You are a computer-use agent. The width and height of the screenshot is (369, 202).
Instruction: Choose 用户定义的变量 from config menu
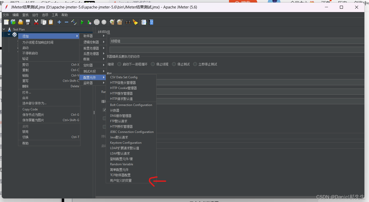pyautogui.click(x=131, y=180)
